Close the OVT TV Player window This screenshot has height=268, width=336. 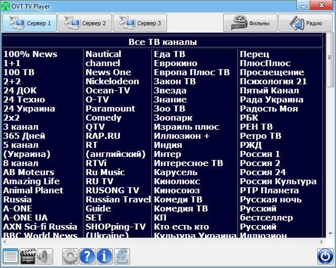pos(322,6)
